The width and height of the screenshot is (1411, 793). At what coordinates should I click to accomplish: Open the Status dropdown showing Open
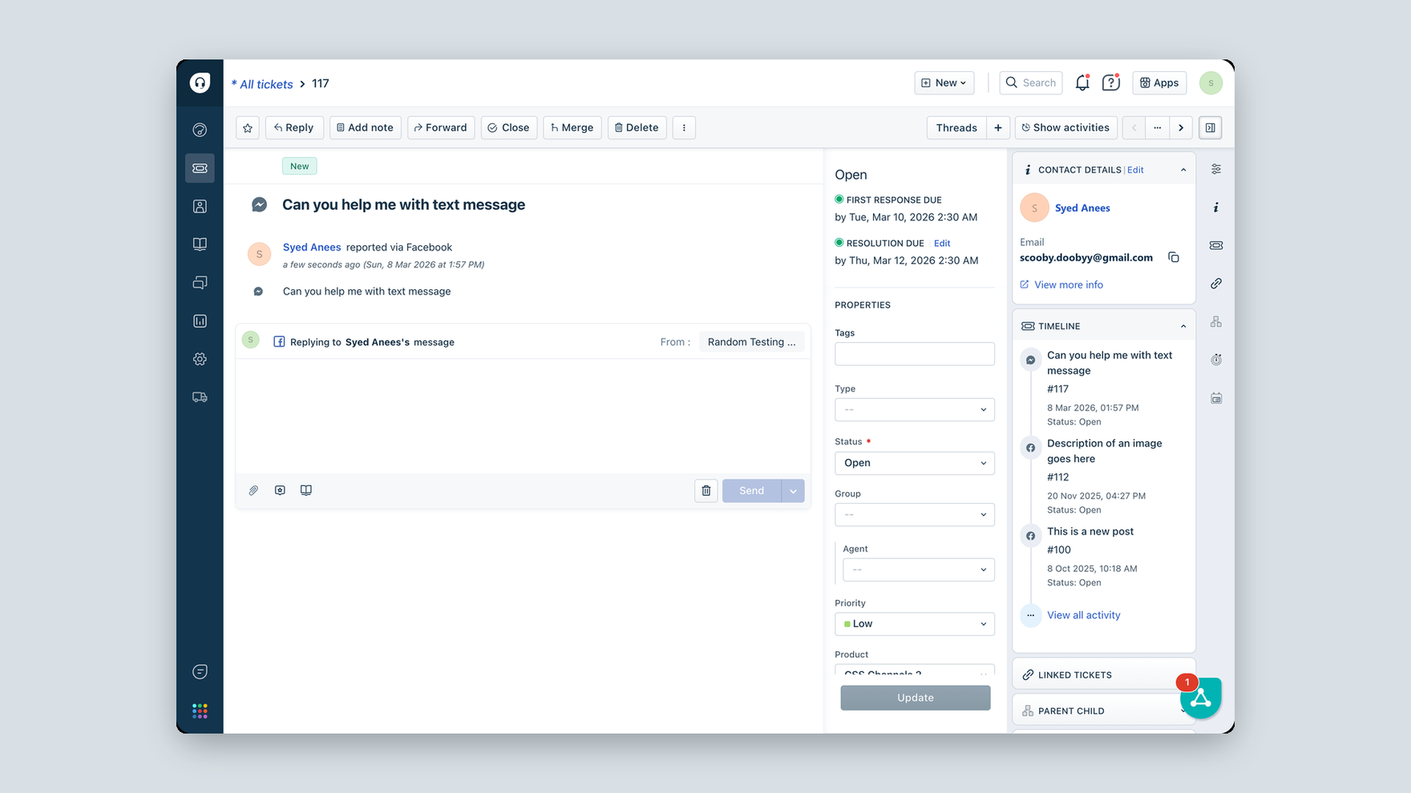coord(915,463)
